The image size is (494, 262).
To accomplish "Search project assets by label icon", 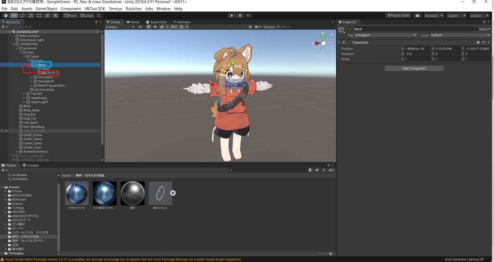I will 317,170.
